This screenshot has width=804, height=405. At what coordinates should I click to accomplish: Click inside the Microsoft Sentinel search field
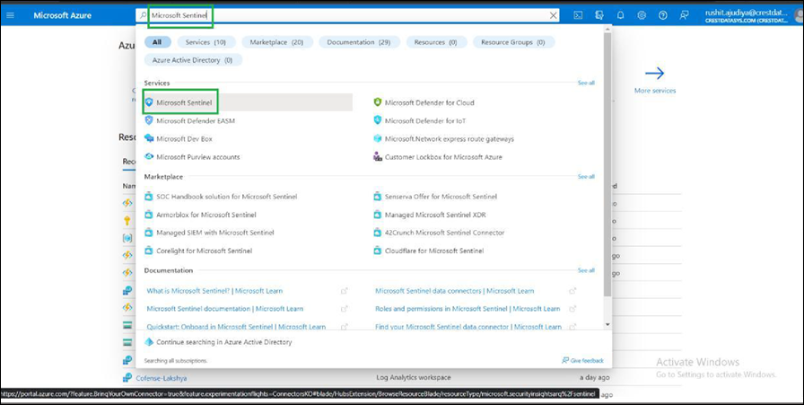pyautogui.click(x=349, y=15)
